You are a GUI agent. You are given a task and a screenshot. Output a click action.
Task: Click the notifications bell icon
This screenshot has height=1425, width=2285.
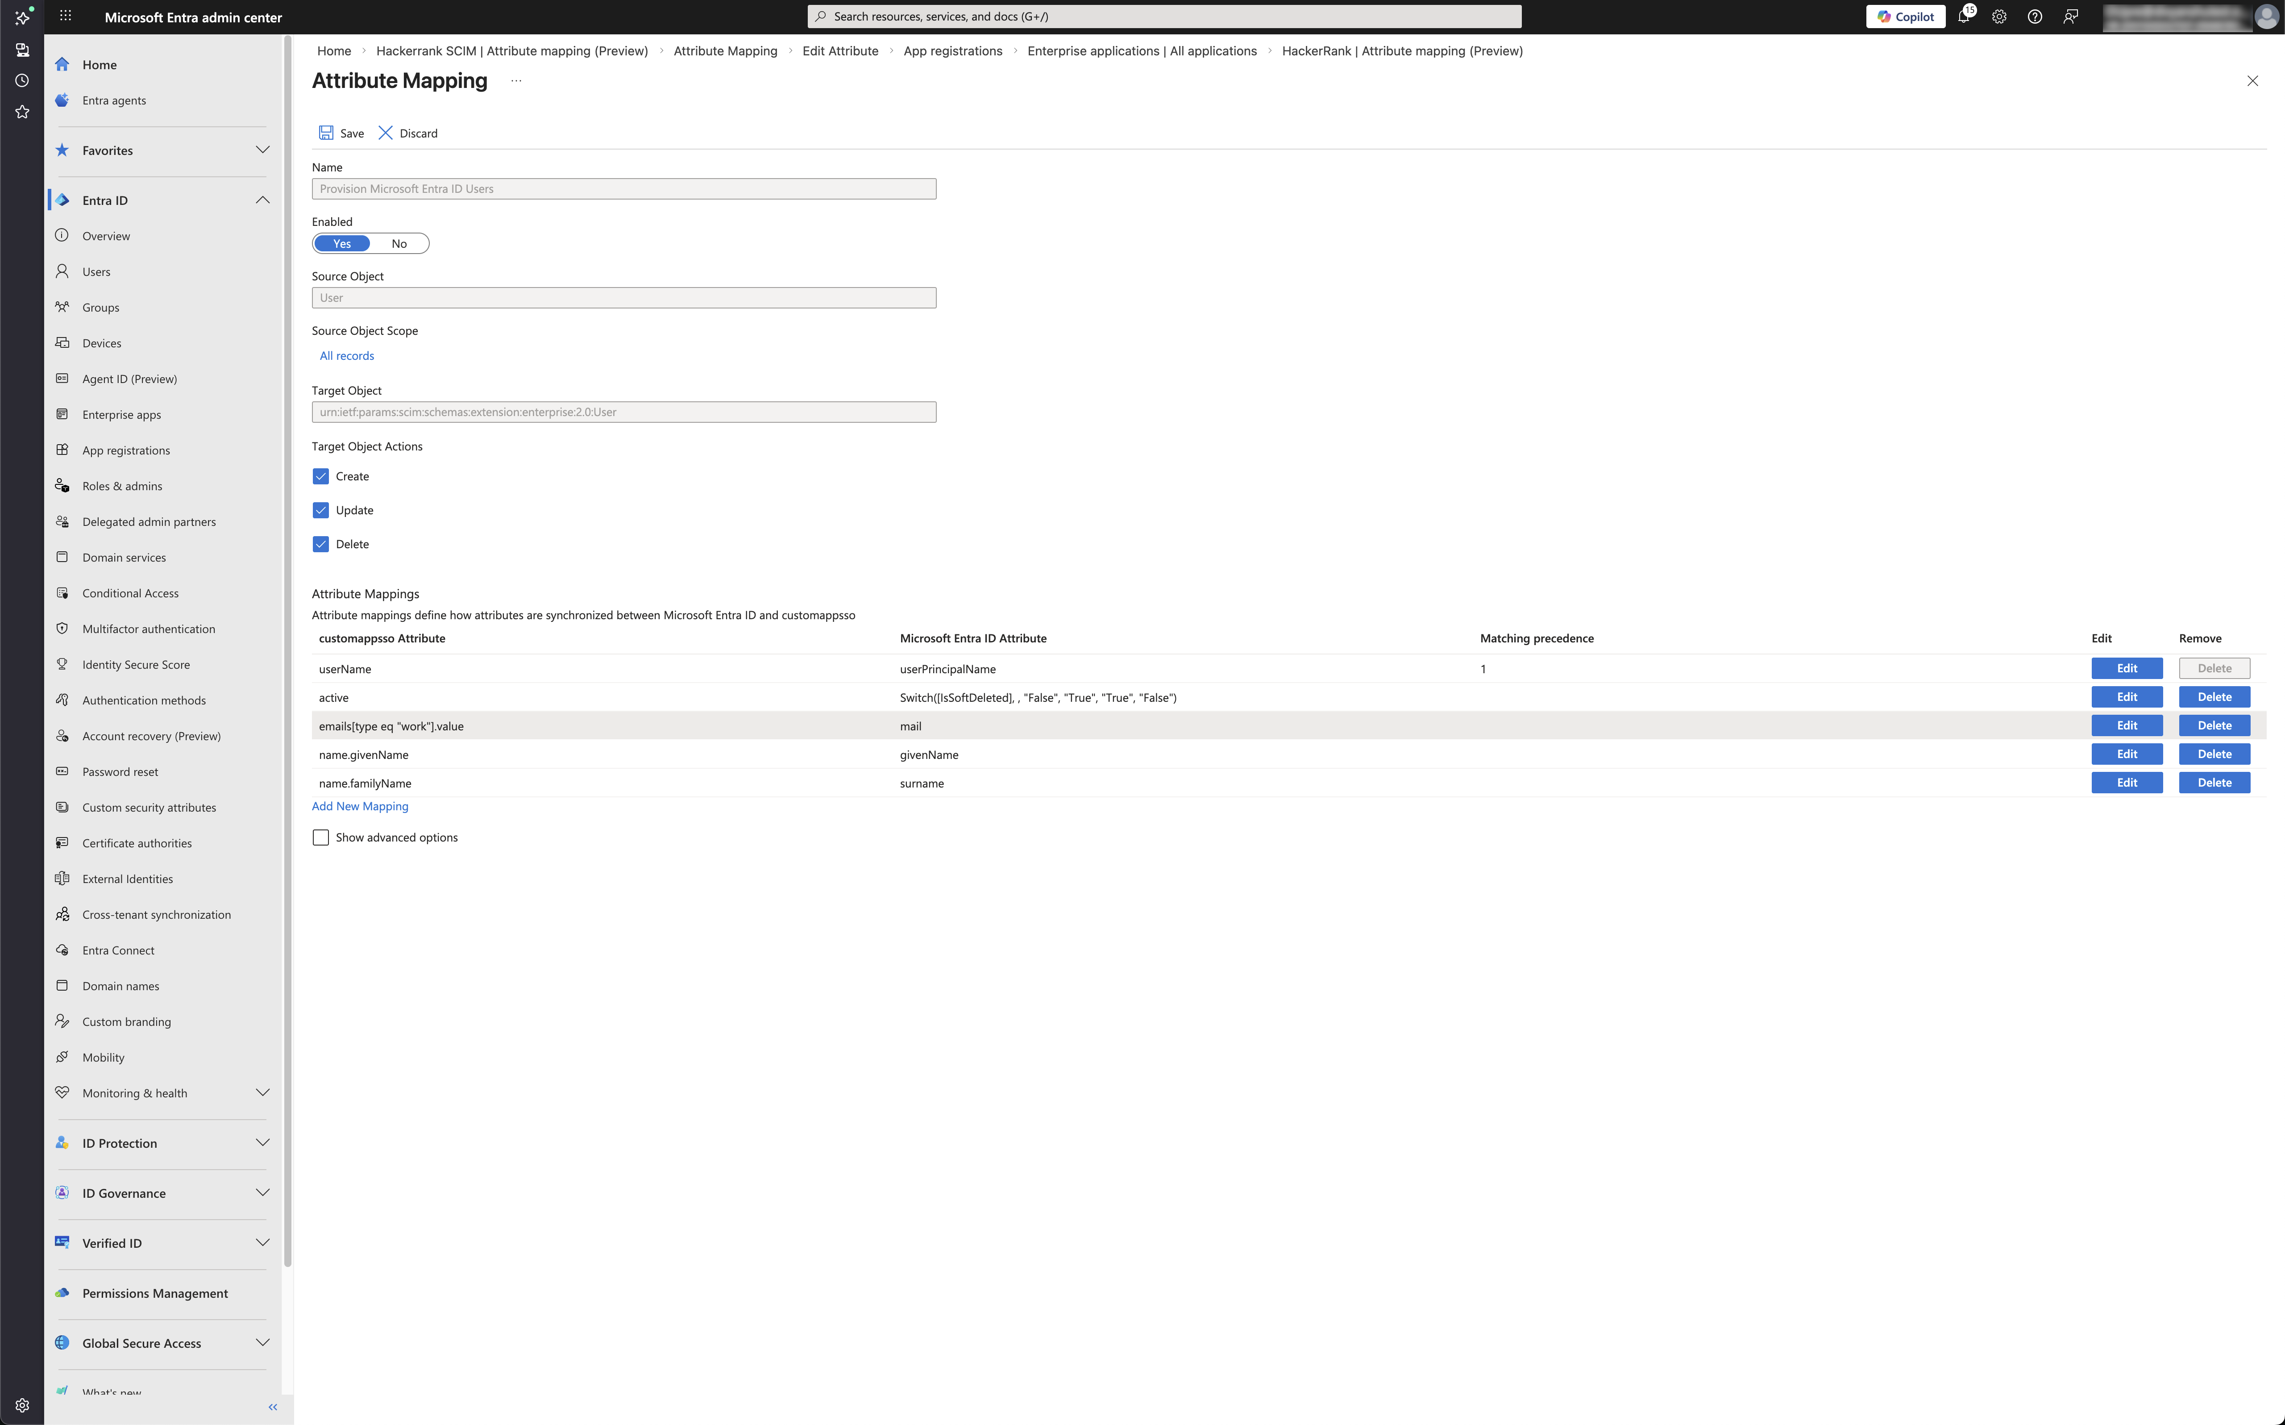tap(1964, 16)
